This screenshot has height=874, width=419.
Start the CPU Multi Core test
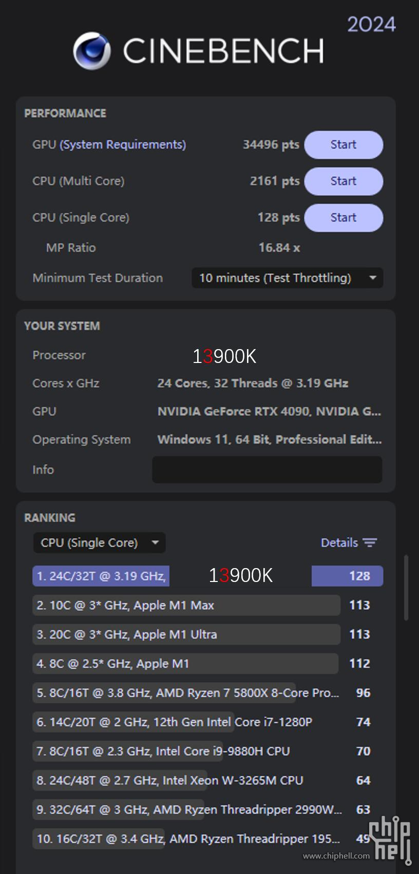coord(344,181)
